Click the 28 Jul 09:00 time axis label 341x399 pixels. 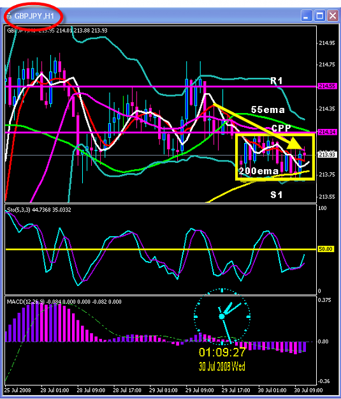click(91, 390)
